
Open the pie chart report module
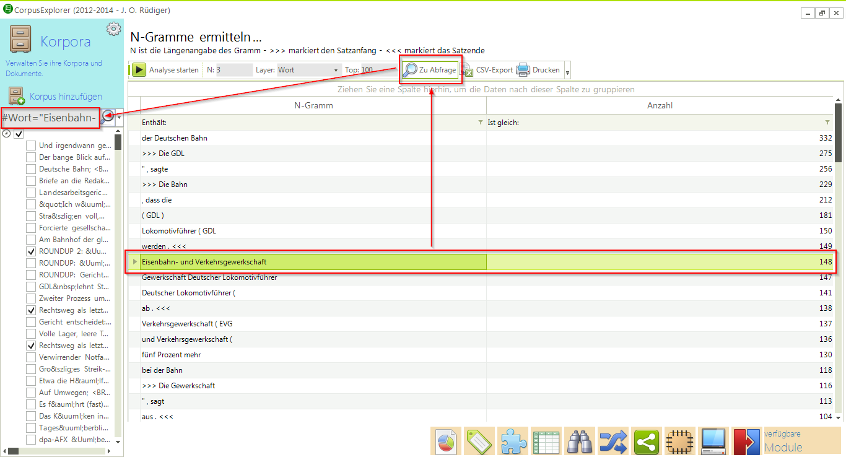tap(445, 442)
